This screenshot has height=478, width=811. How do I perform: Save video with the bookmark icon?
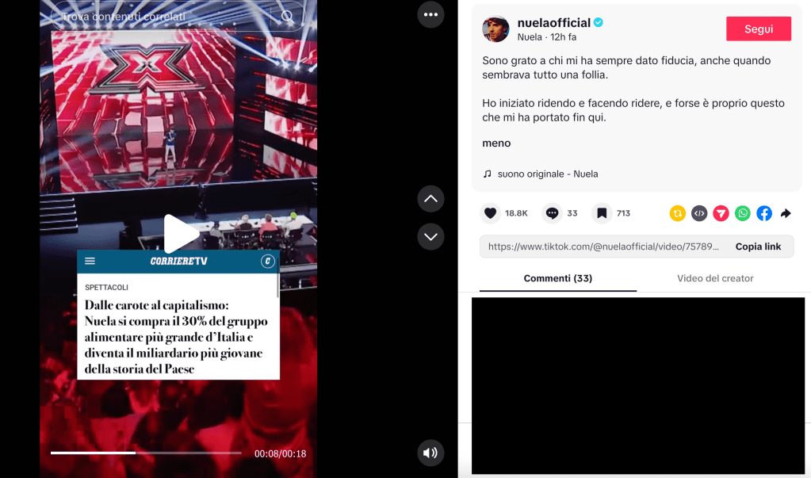(602, 213)
